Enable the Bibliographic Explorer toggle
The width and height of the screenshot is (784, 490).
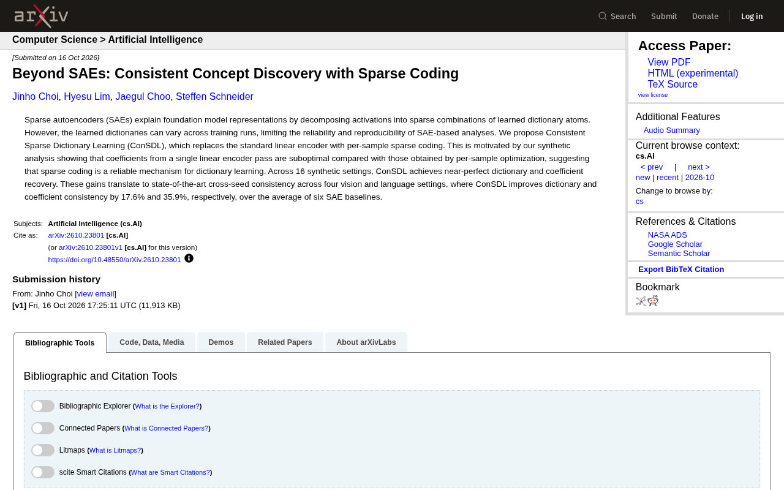43,406
